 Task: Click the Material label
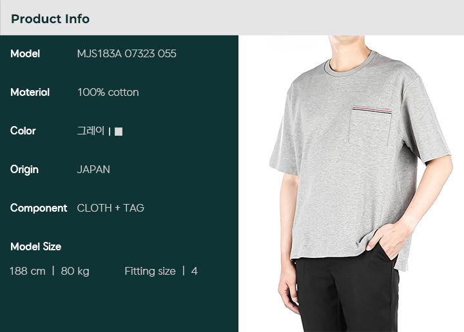click(x=30, y=93)
